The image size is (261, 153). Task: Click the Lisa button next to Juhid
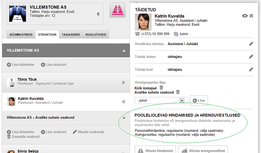click(x=199, y=100)
